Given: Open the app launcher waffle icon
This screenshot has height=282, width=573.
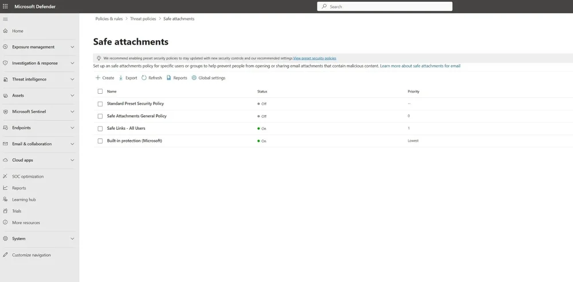Looking at the screenshot, I should (5, 6).
